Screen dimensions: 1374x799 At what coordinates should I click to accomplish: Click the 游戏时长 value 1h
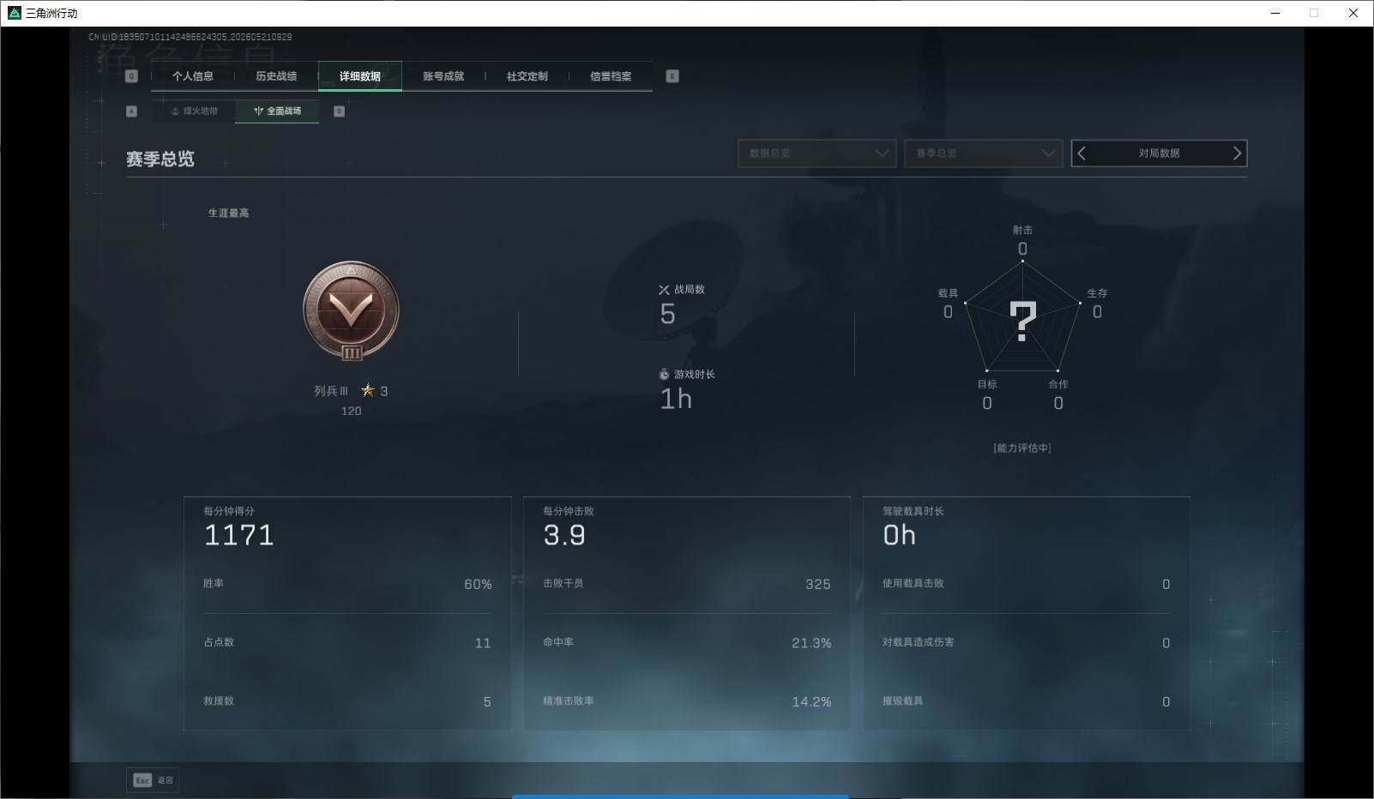676,399
